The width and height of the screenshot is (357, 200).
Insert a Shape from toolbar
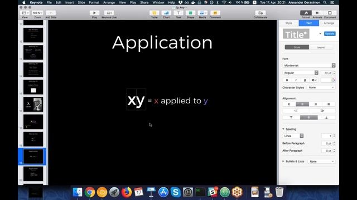tap(190, 13)
